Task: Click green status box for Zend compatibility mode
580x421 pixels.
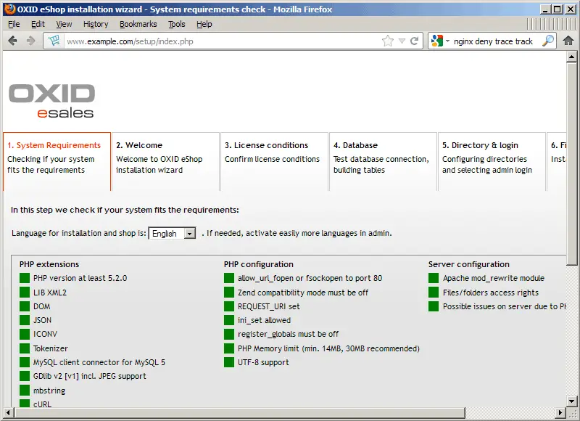Action: point(229,293)
